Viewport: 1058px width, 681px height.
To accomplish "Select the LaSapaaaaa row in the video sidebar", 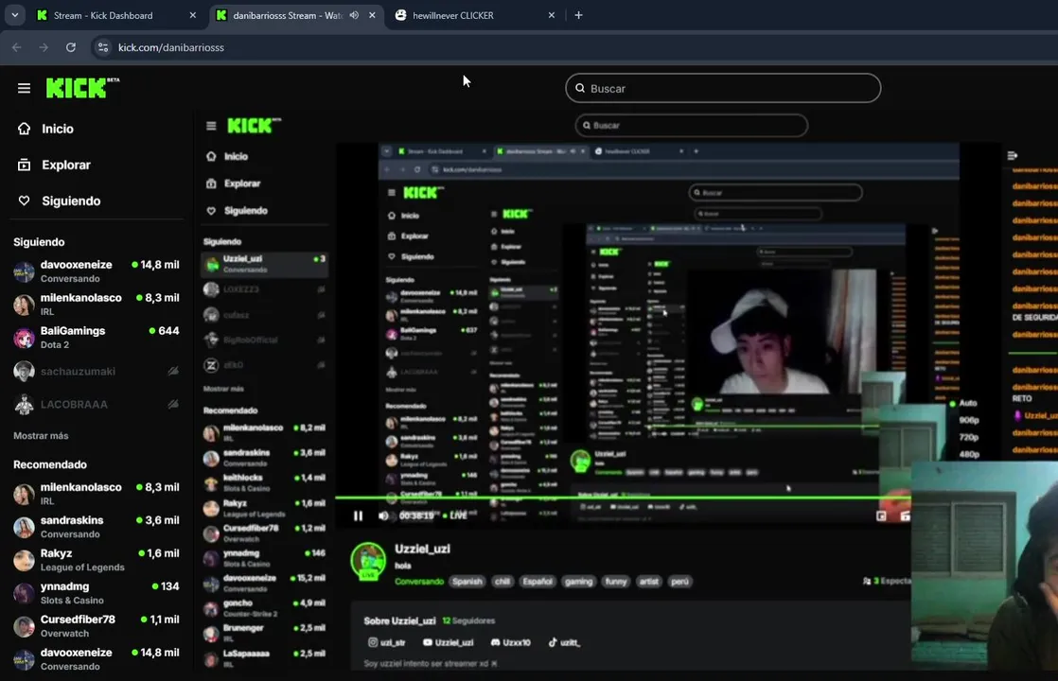I will [265, 658].
